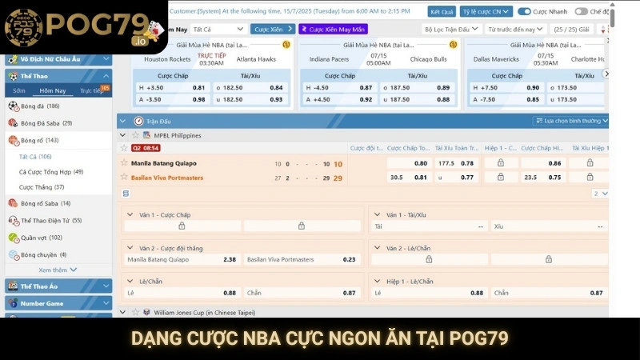Star the Q2 08:54 live match row
Image resolution: width=640 pixels, height=360 pixels.
(x=124, y=148)
